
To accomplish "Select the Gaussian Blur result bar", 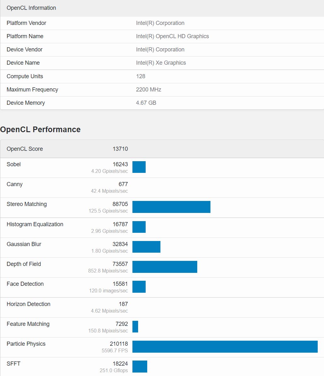I will click(146, 247).
